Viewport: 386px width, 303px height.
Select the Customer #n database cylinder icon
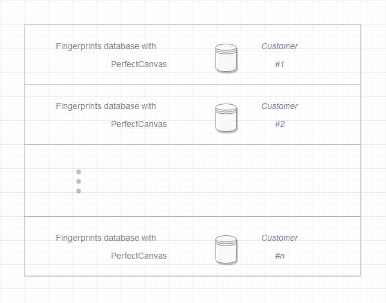(x=226, y=250)
